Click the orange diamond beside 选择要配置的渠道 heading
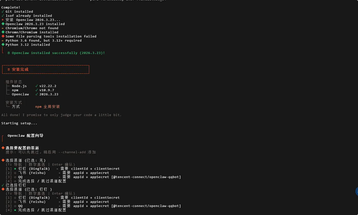This screenshot has height=215, width=358. click(x=3, y=148)
